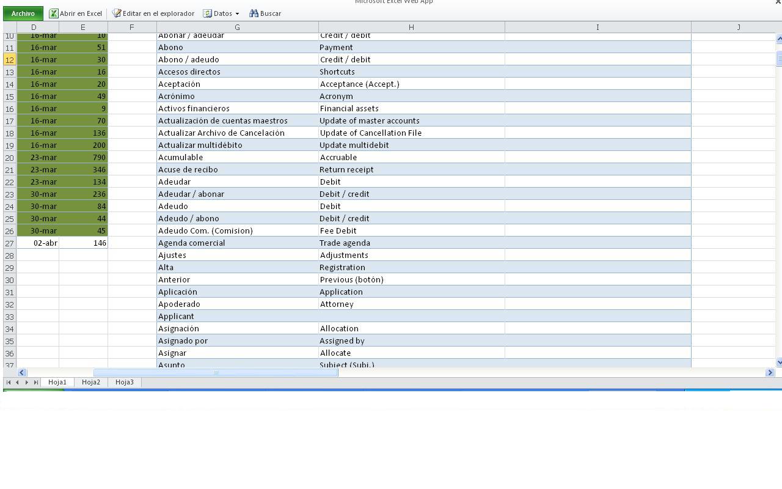Image resolution: width=782 pixels, height=489 pixels.
Task: Click the Buscar binoculars icon
Action: click(x=254, y=13)
